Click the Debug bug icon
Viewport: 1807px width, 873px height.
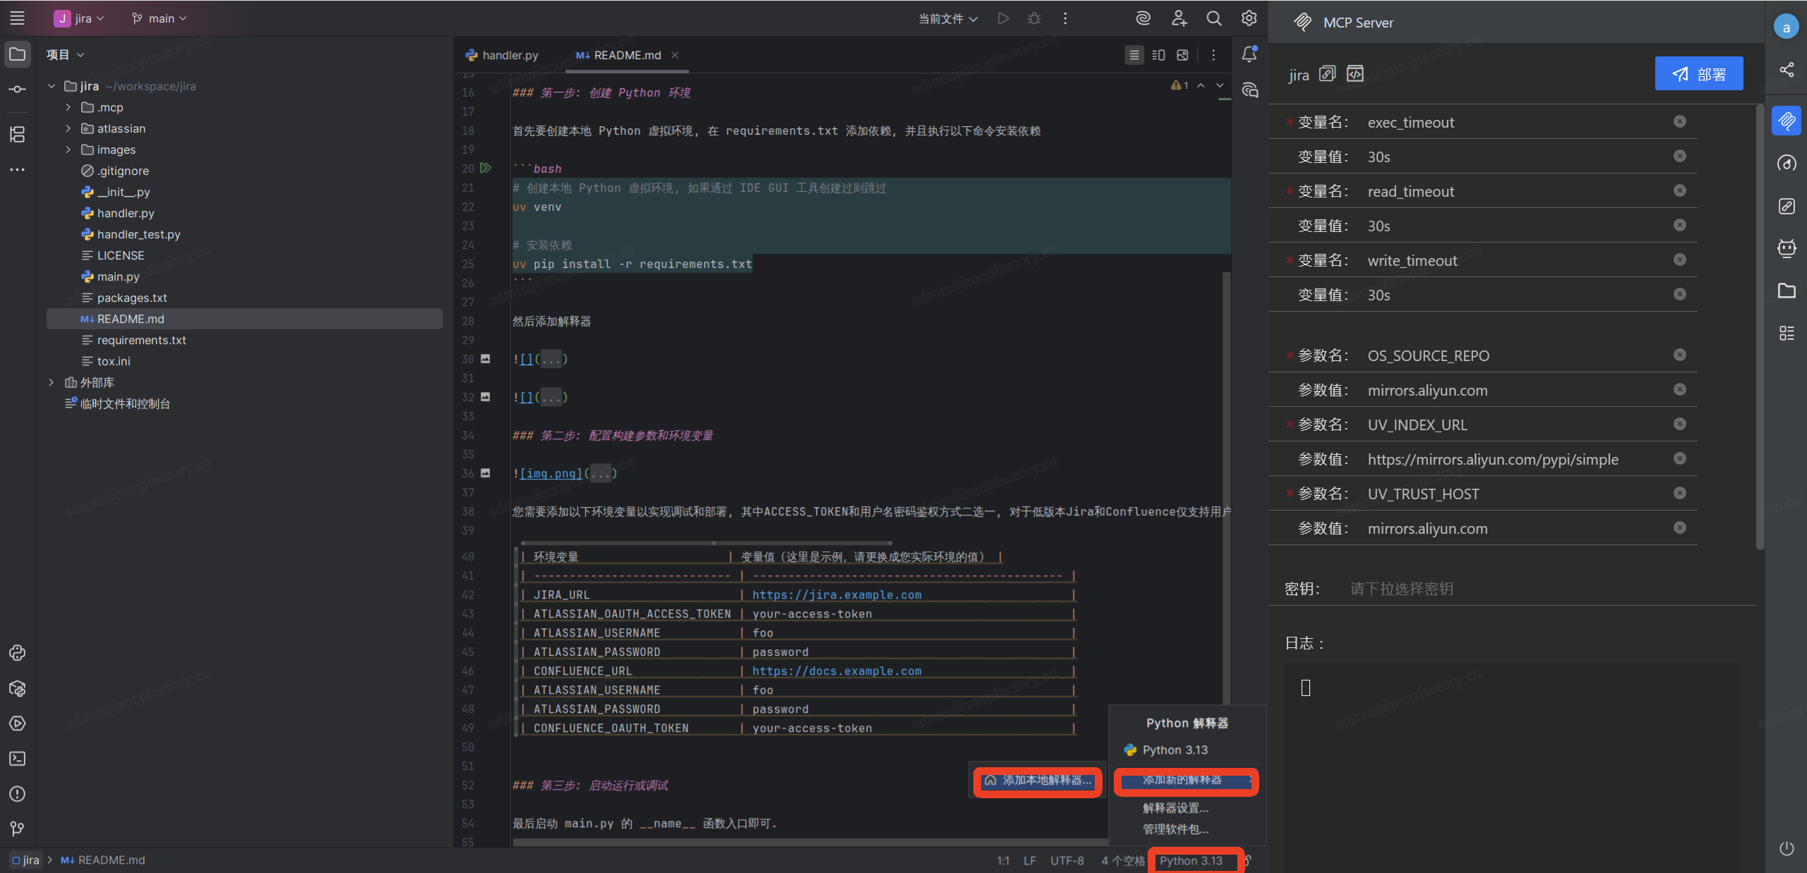pos(1034,18)
